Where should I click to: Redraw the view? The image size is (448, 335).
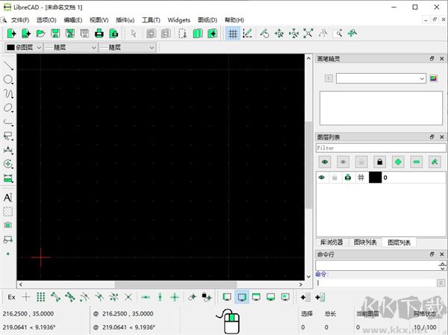pyautogui.click(x=264, y=34)
